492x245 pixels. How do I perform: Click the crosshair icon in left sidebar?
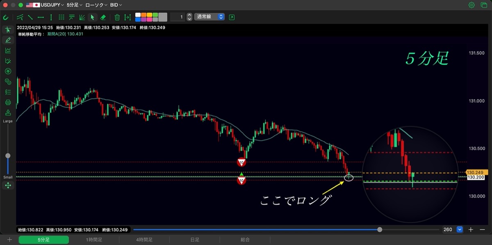click(x=8, y=30)
